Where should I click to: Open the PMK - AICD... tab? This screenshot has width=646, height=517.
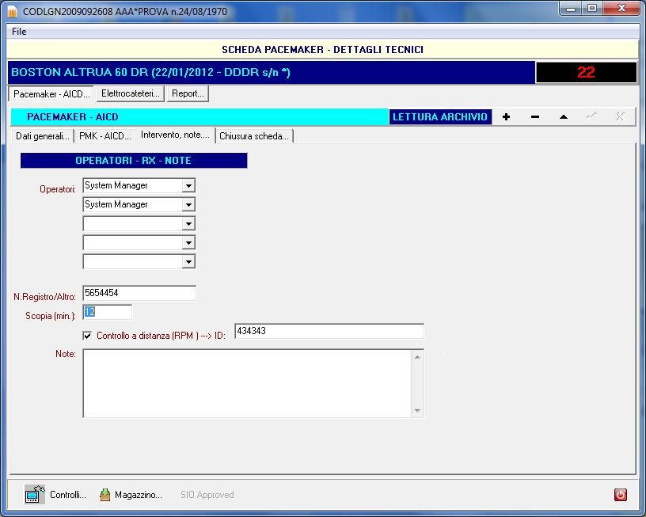click(x=104, y=136)
